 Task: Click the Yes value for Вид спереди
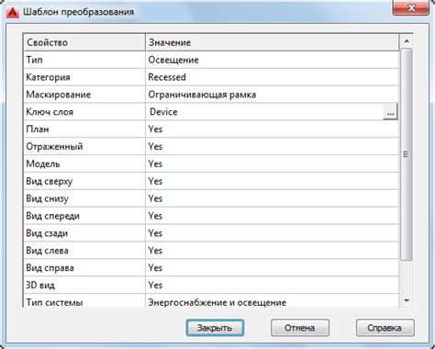click(273, 216)
